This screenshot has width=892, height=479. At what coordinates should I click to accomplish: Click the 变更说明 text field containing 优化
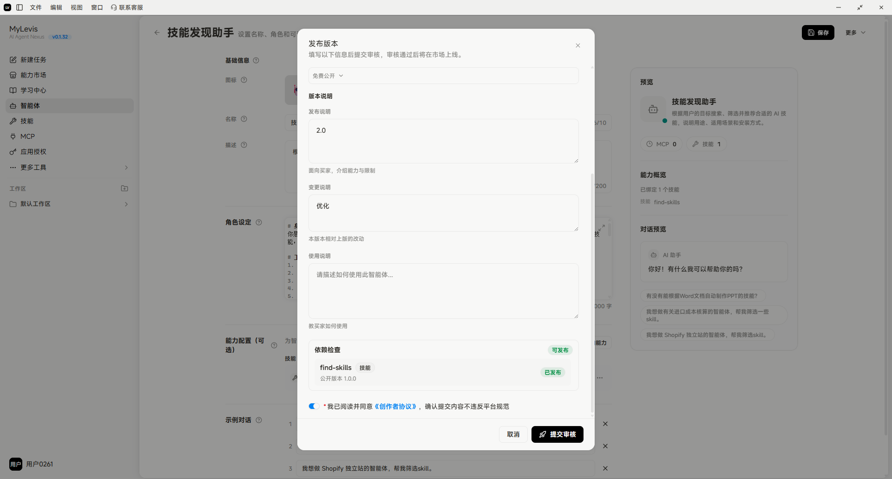point(444,213)
